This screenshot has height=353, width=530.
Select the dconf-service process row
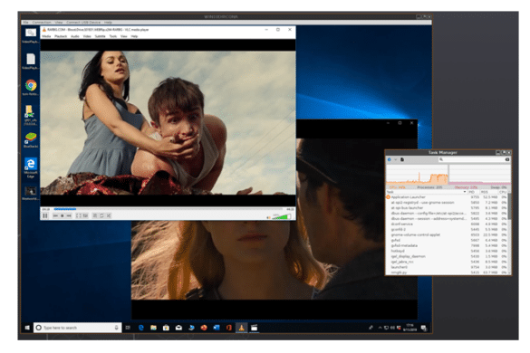pyautogui.click(x=447, y=224)
